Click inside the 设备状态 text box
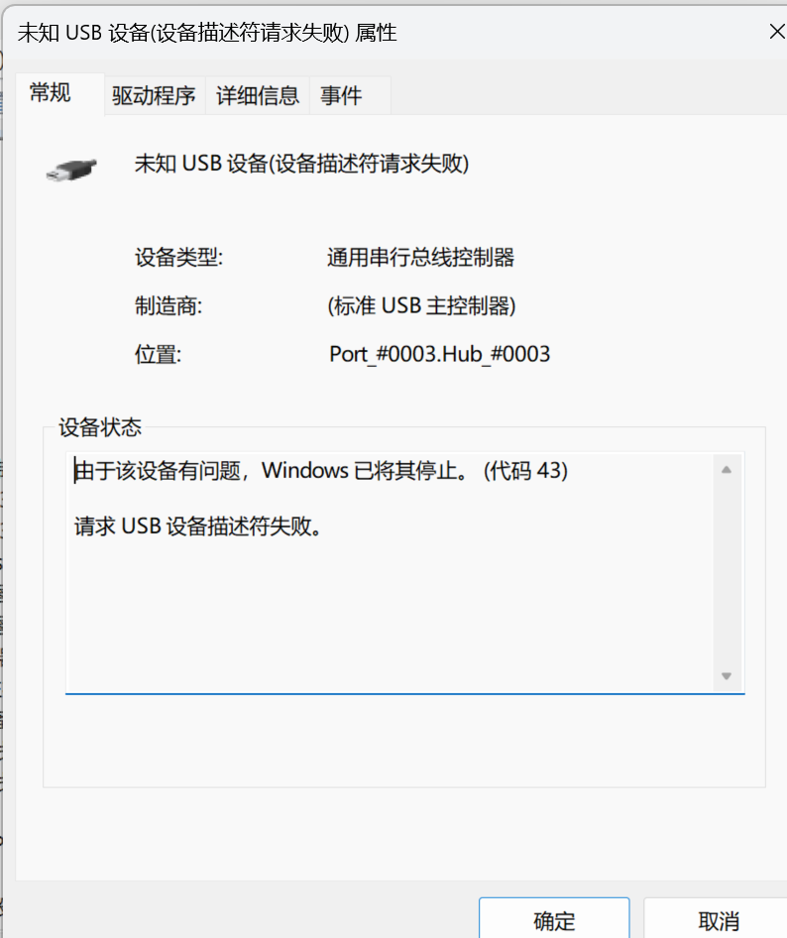This screenshot has height=938, width=787. coord(404,573)
